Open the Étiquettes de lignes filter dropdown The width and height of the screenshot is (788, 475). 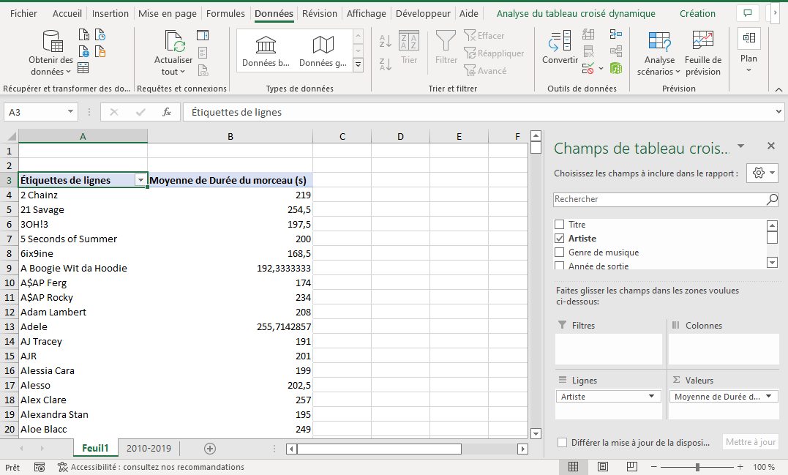[140, 181]
